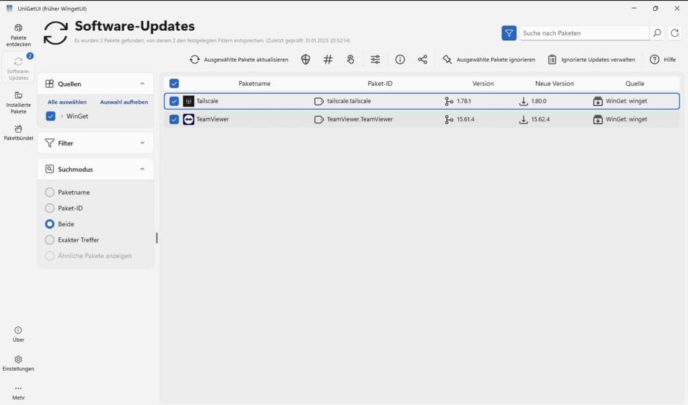
Task: Open the Über page
Action: [x=18, y=334]
